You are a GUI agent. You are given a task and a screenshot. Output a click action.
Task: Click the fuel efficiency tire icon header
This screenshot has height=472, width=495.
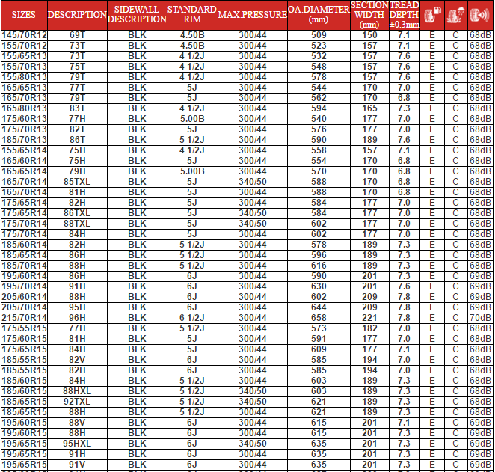tap(432, 15)
